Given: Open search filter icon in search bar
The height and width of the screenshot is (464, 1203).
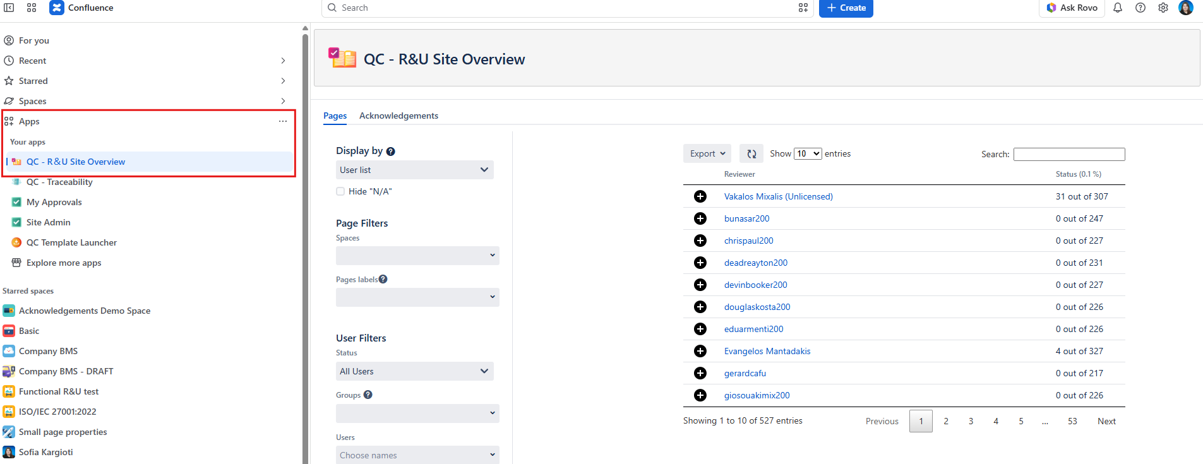Looking at the screenshot, I should [803, 8].
